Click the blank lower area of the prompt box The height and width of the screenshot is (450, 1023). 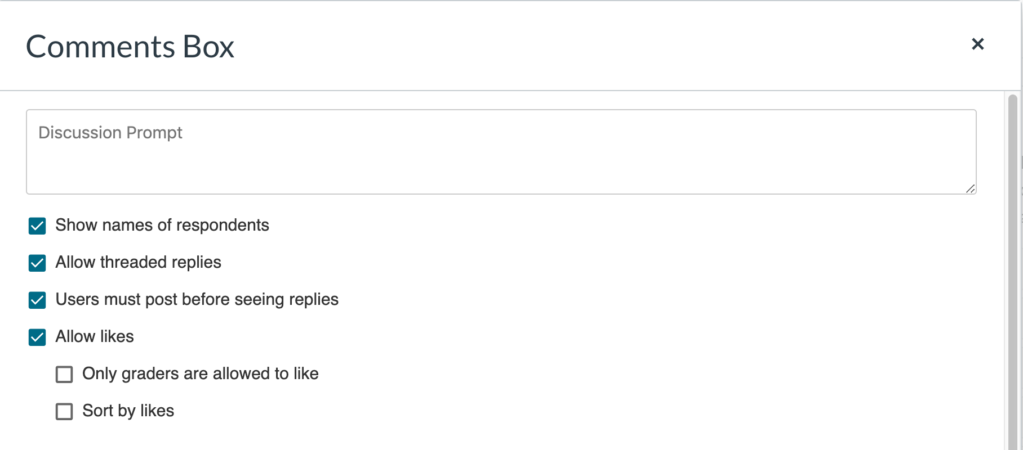pos(500,174)
